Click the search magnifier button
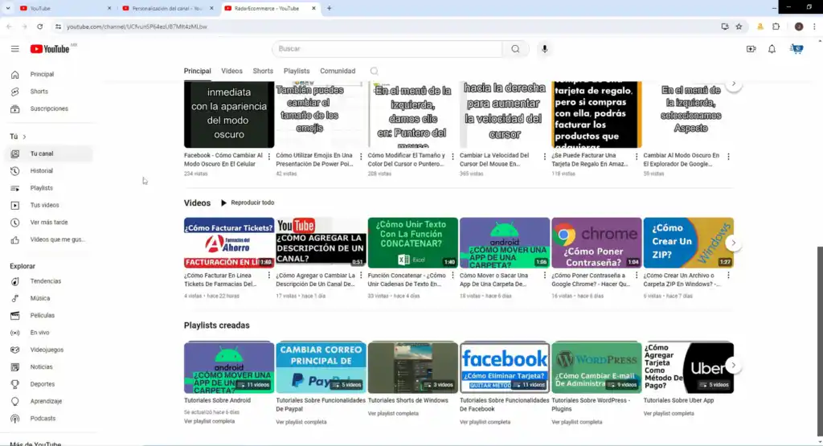Viewport: 823px width, 446px height. pos(515,49)
